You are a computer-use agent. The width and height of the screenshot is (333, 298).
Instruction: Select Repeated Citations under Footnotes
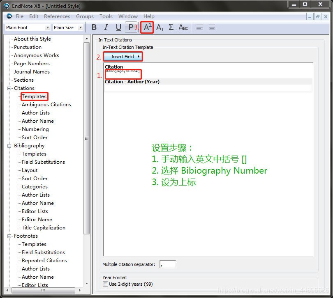click(44, 261)
